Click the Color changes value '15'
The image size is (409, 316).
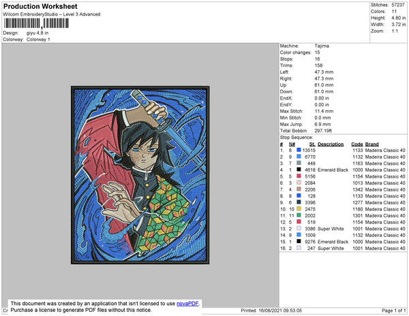(x=317, y=52)
